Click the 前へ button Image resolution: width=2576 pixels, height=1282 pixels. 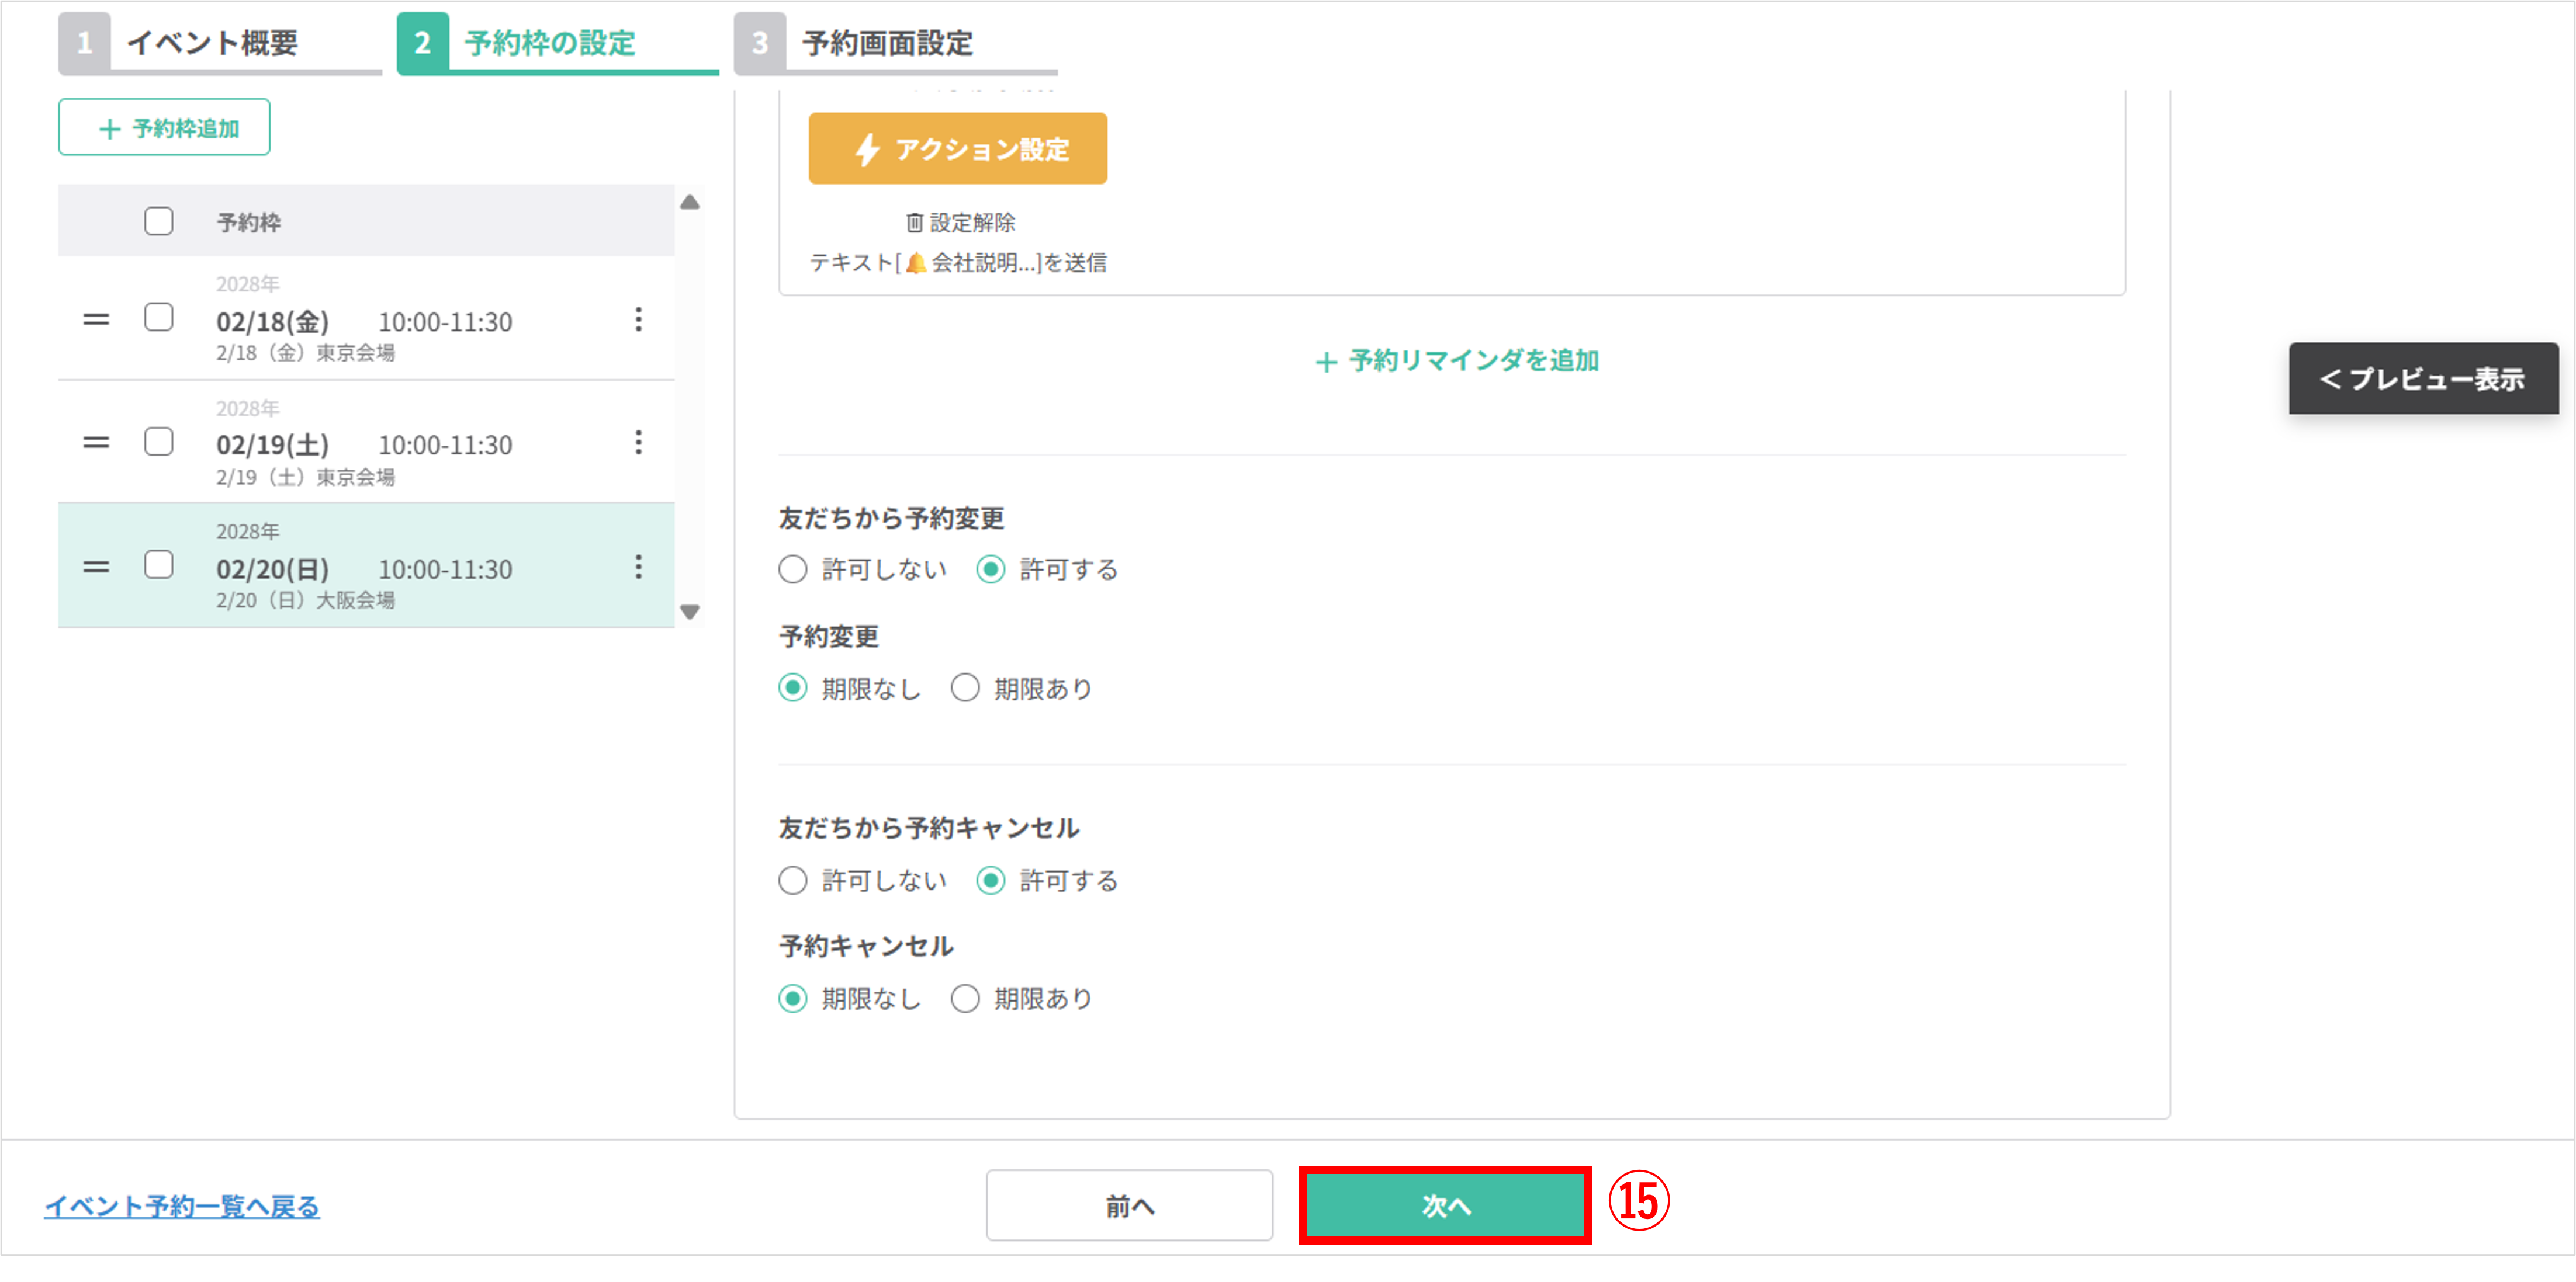click(1129, 1206)
